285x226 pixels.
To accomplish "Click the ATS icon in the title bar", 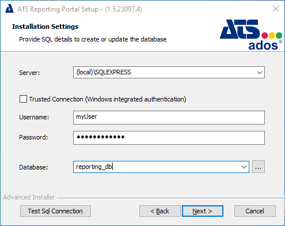I will [9, 9].
